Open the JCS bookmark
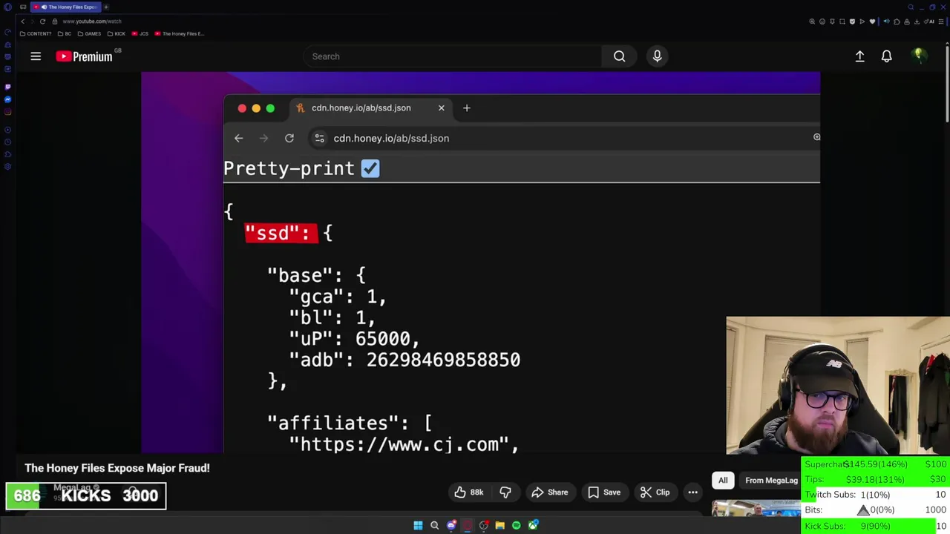 point(140,33)
